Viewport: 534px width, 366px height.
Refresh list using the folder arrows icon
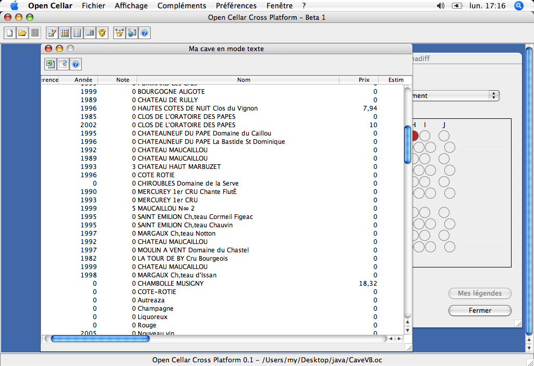63,64
